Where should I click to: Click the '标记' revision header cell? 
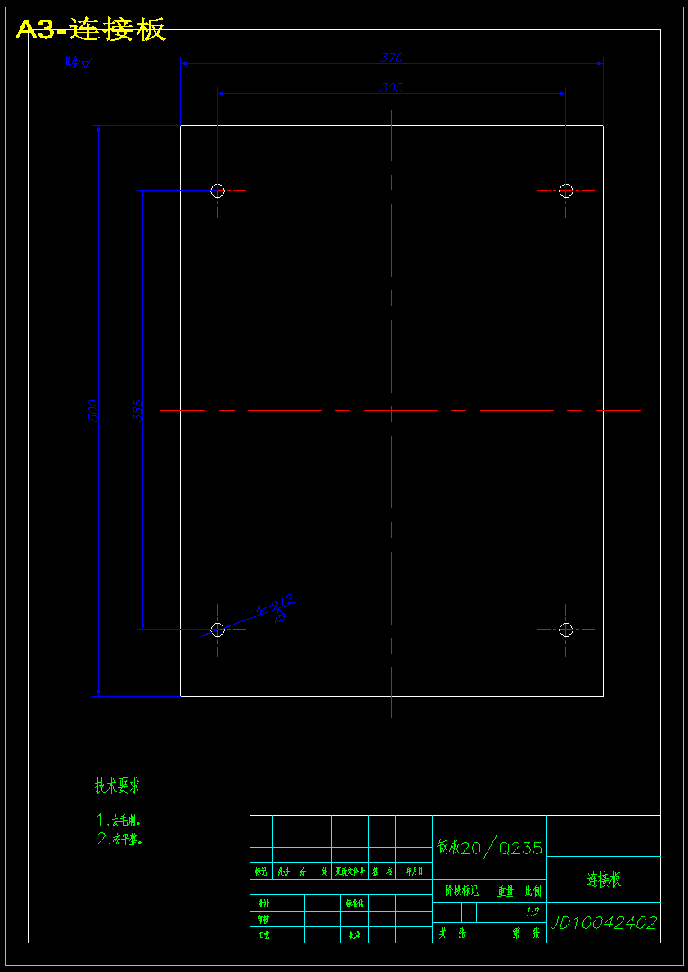[261, 871]
